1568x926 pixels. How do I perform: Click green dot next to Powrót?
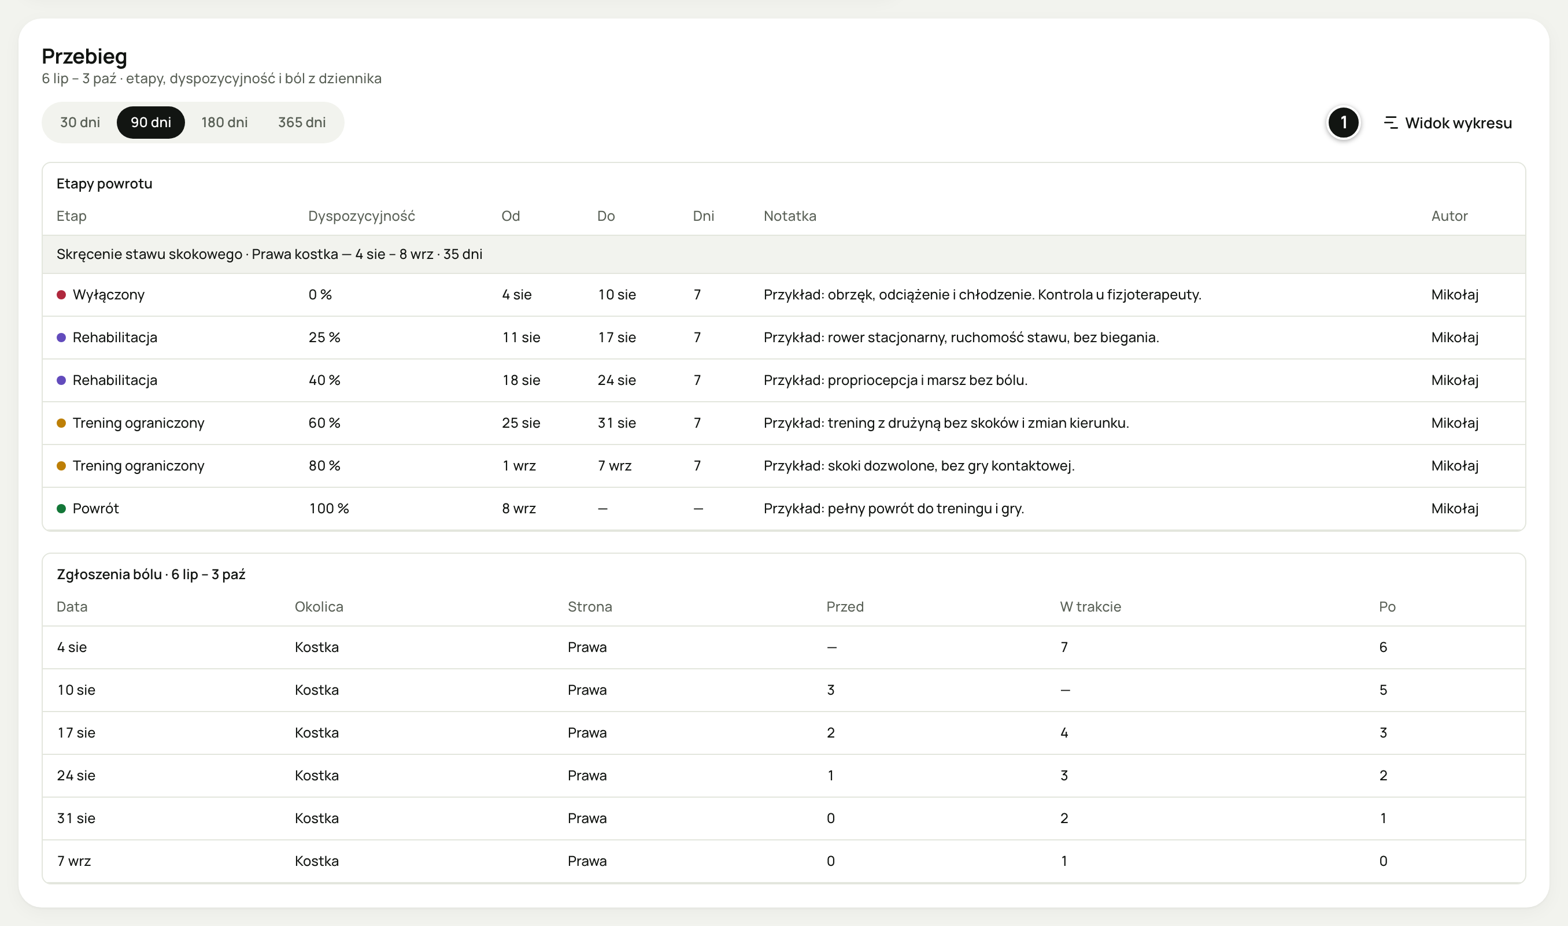point(61,509)
